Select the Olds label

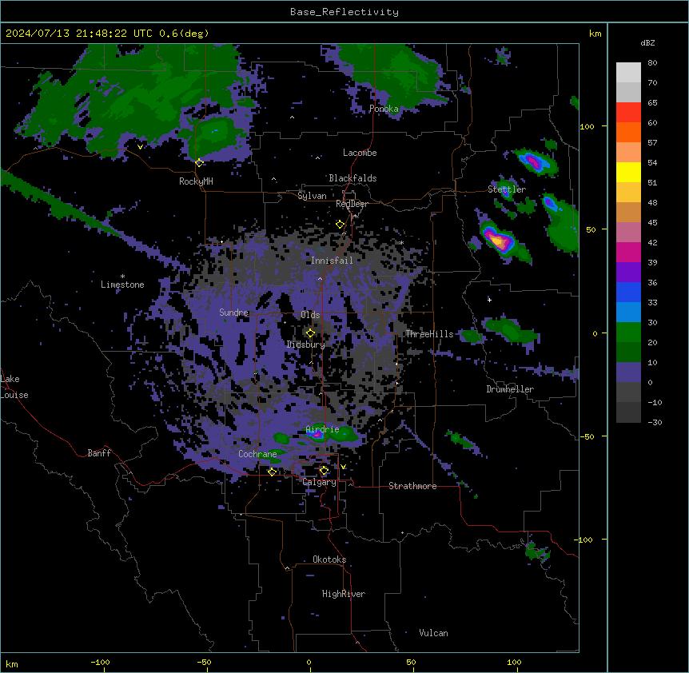tap(310, 315)
